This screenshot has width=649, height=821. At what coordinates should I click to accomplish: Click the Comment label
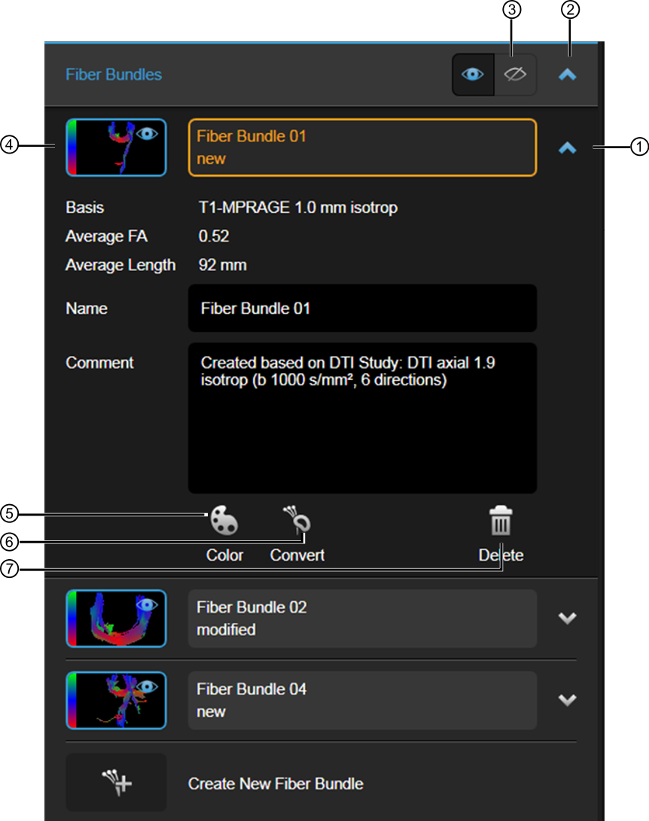pos(99,363)
